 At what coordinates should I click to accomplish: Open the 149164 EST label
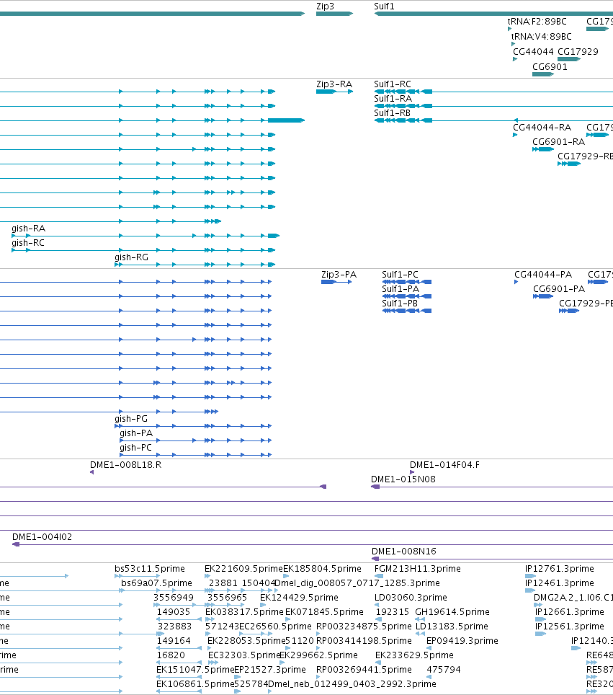(x=174, y=640)
